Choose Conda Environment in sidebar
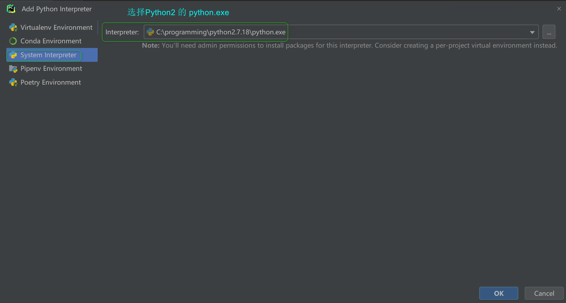The image size is (566, 303). 52,41
